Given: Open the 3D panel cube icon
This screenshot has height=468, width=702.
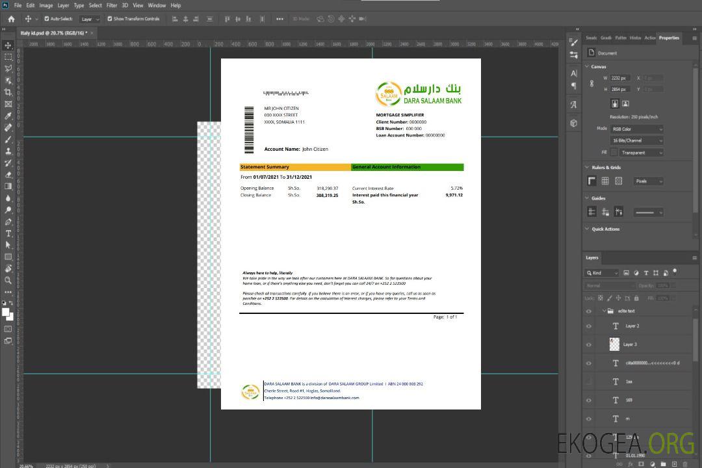Looking at the screenshot, I should [574, 123].
